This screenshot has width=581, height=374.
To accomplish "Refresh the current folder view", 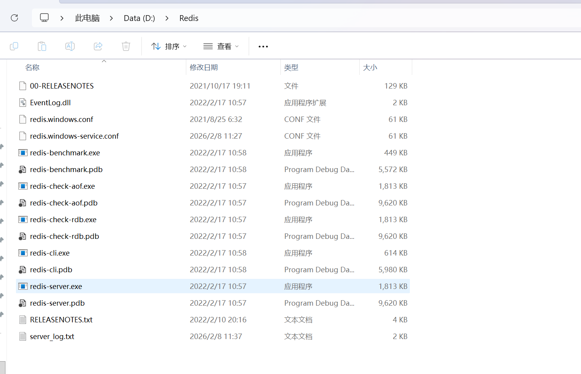I will pyautogui.click(x=14, y=18).
